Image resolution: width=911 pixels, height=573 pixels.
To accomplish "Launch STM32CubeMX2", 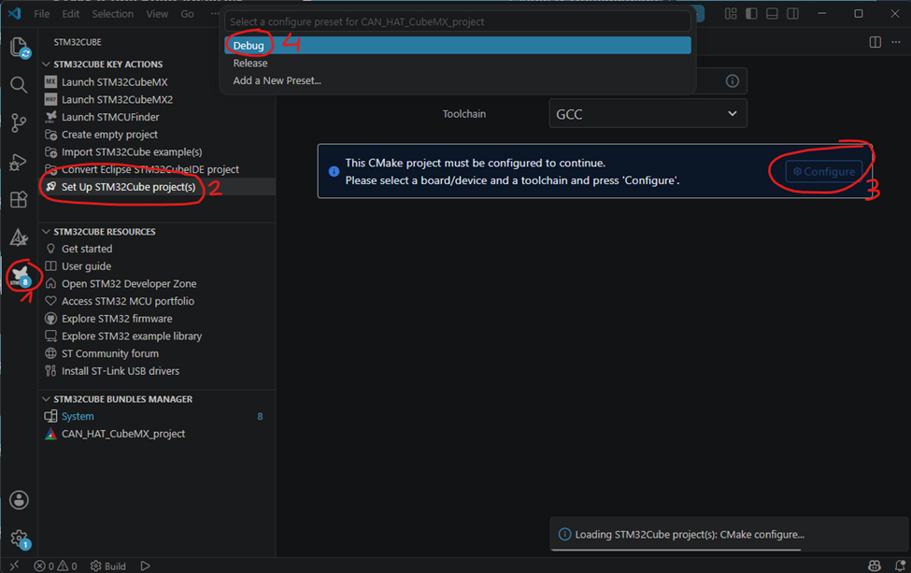I will (x=117, y=99).
